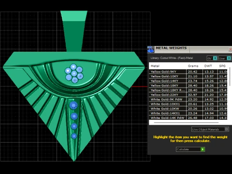The width and height of the screenshot is (232, 174).
Task: Click the Calculate button
Action: [x=190, y=149]
